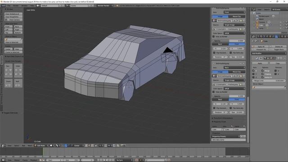Open Modifiers properties tab icon

[x=276, y=36]
